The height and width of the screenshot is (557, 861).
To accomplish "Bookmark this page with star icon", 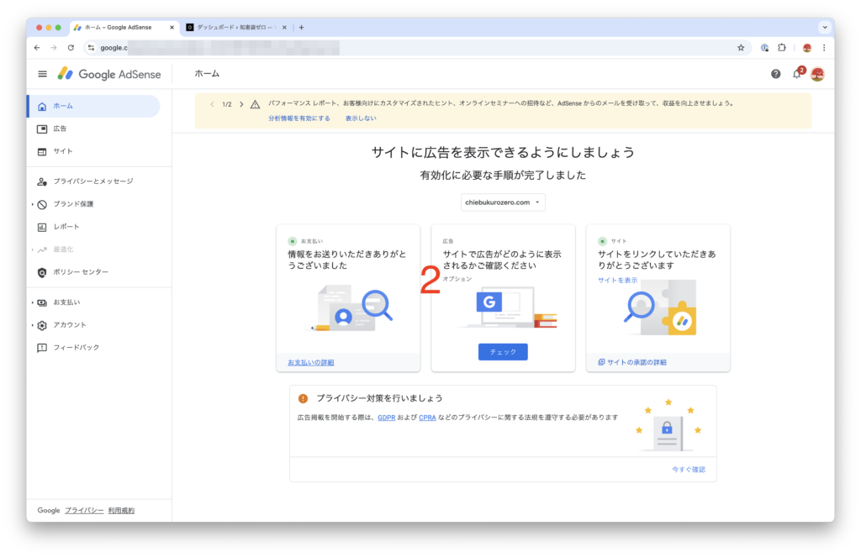I will tap(741, 48).
